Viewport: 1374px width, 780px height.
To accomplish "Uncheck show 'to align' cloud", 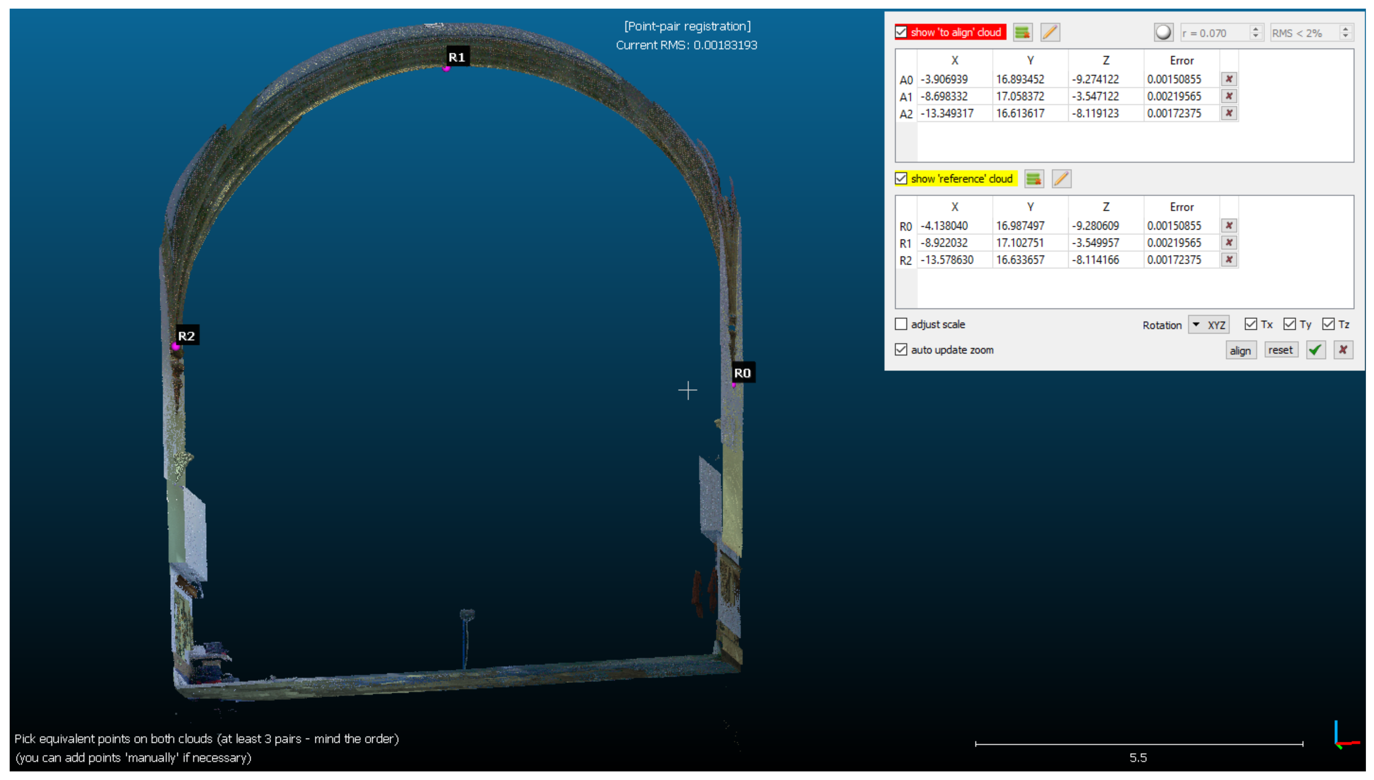I will pos(901,32).
